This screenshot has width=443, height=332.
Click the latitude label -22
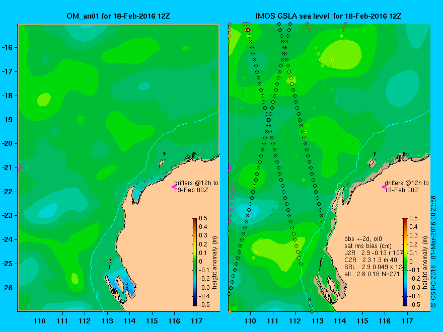click(x=8, y=192)
